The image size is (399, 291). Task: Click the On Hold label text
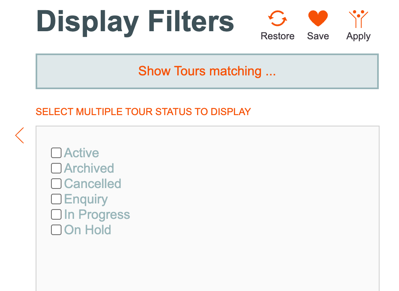coord(87,229)
